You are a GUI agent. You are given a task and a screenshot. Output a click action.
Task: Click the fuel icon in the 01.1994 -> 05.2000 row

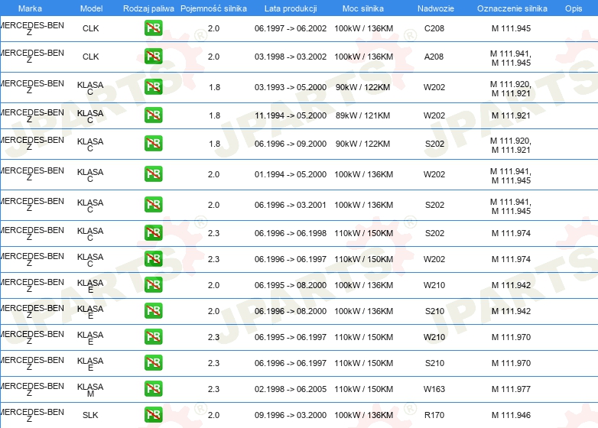click(153, 173)
